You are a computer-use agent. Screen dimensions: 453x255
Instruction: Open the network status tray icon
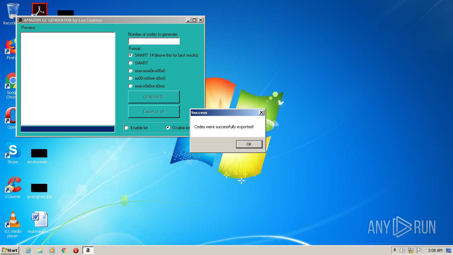[x=411, y=250]
